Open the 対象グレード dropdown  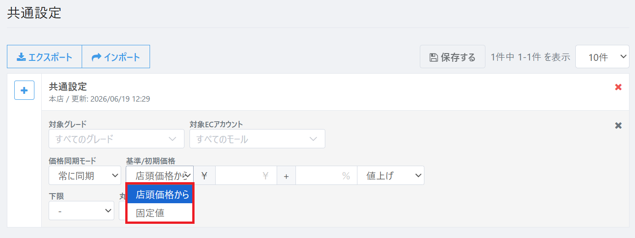point(117,139)
